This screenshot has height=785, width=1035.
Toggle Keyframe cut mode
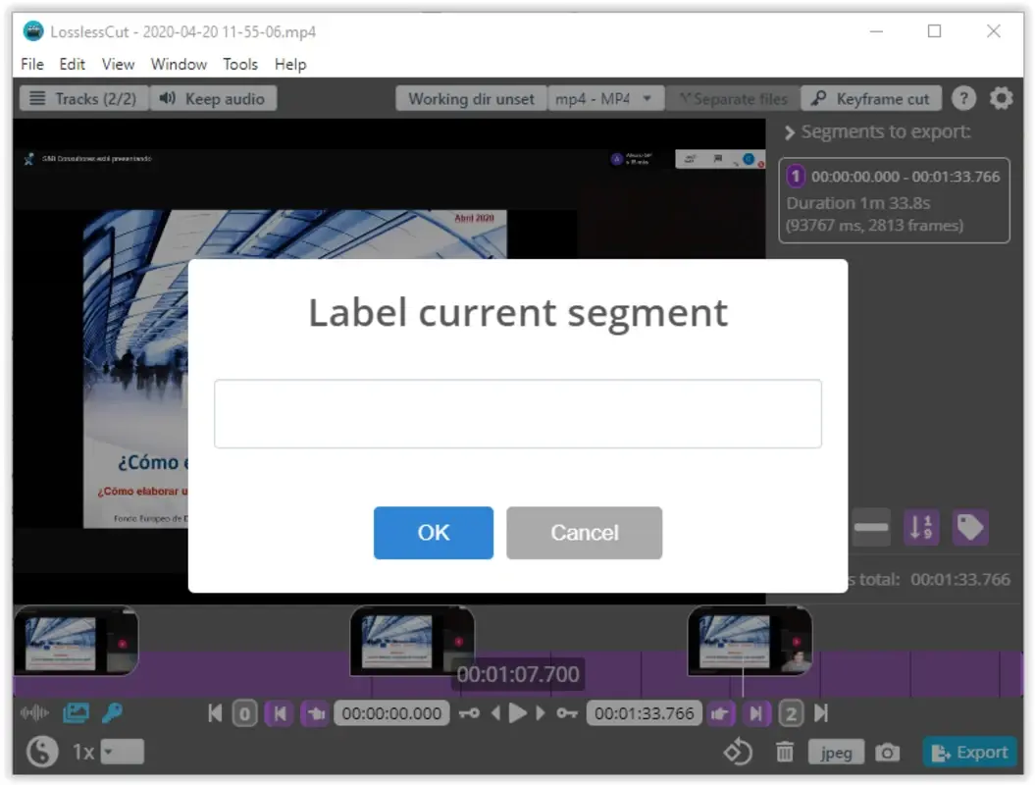(871, 97)
